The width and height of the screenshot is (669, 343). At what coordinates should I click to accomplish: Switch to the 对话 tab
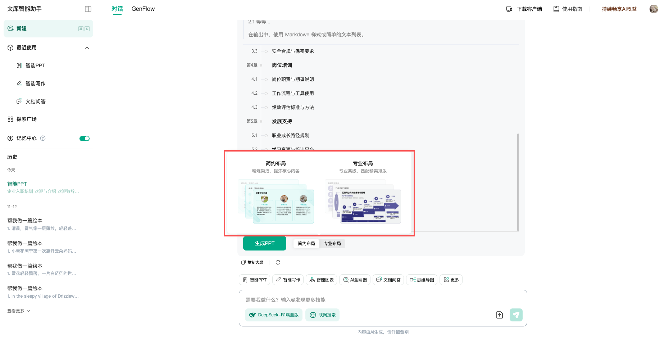coord(117,9)
